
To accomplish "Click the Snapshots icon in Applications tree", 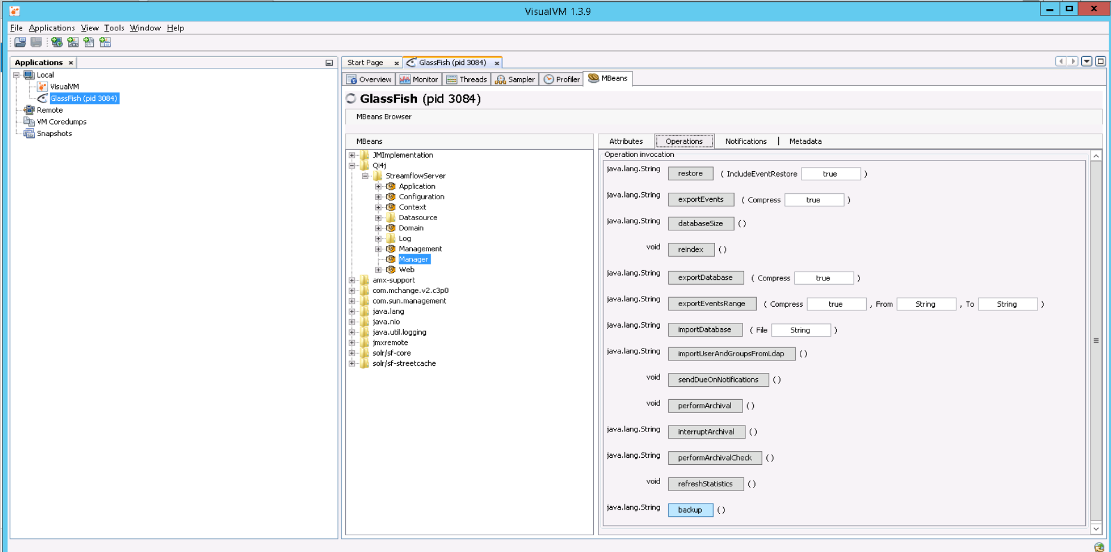I will 29,133.
